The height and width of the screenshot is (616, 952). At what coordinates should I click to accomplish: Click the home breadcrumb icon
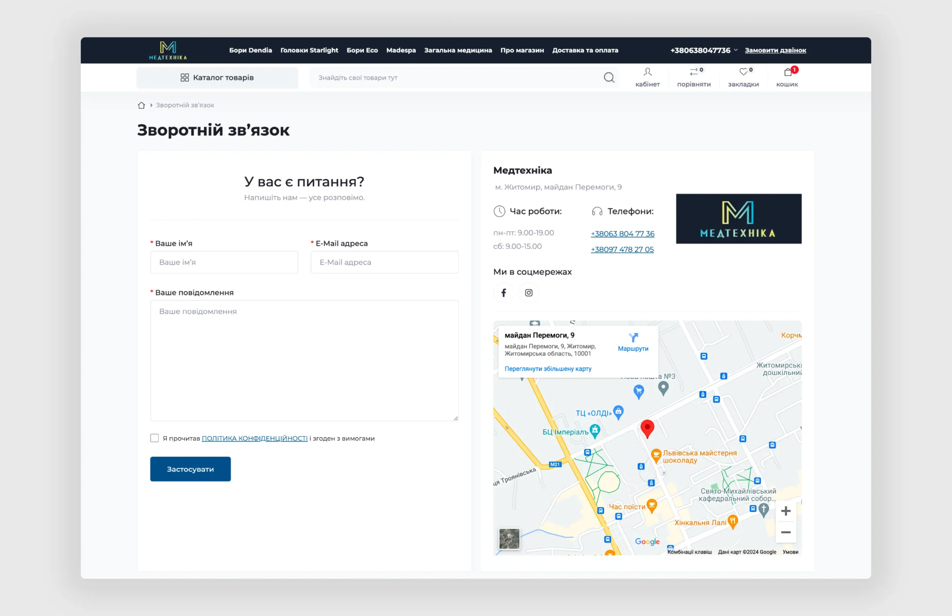pos(141,105)
